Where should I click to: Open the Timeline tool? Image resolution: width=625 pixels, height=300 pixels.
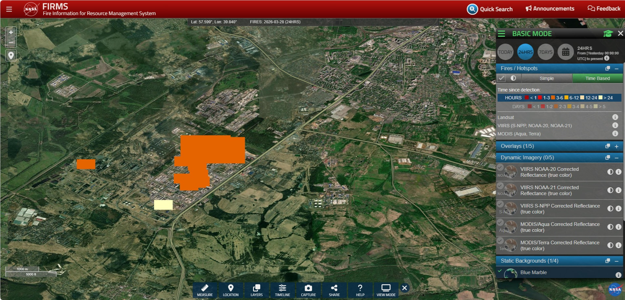tap(282, 290)
